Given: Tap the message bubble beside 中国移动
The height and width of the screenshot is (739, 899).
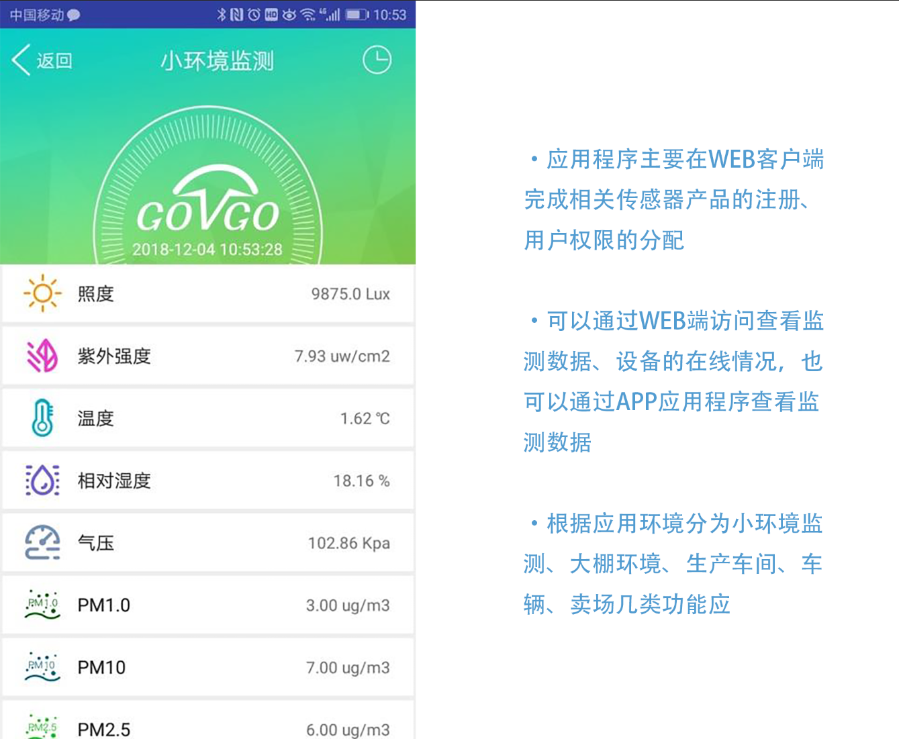Looking at the screenshot, I should [x=73, y=15].
